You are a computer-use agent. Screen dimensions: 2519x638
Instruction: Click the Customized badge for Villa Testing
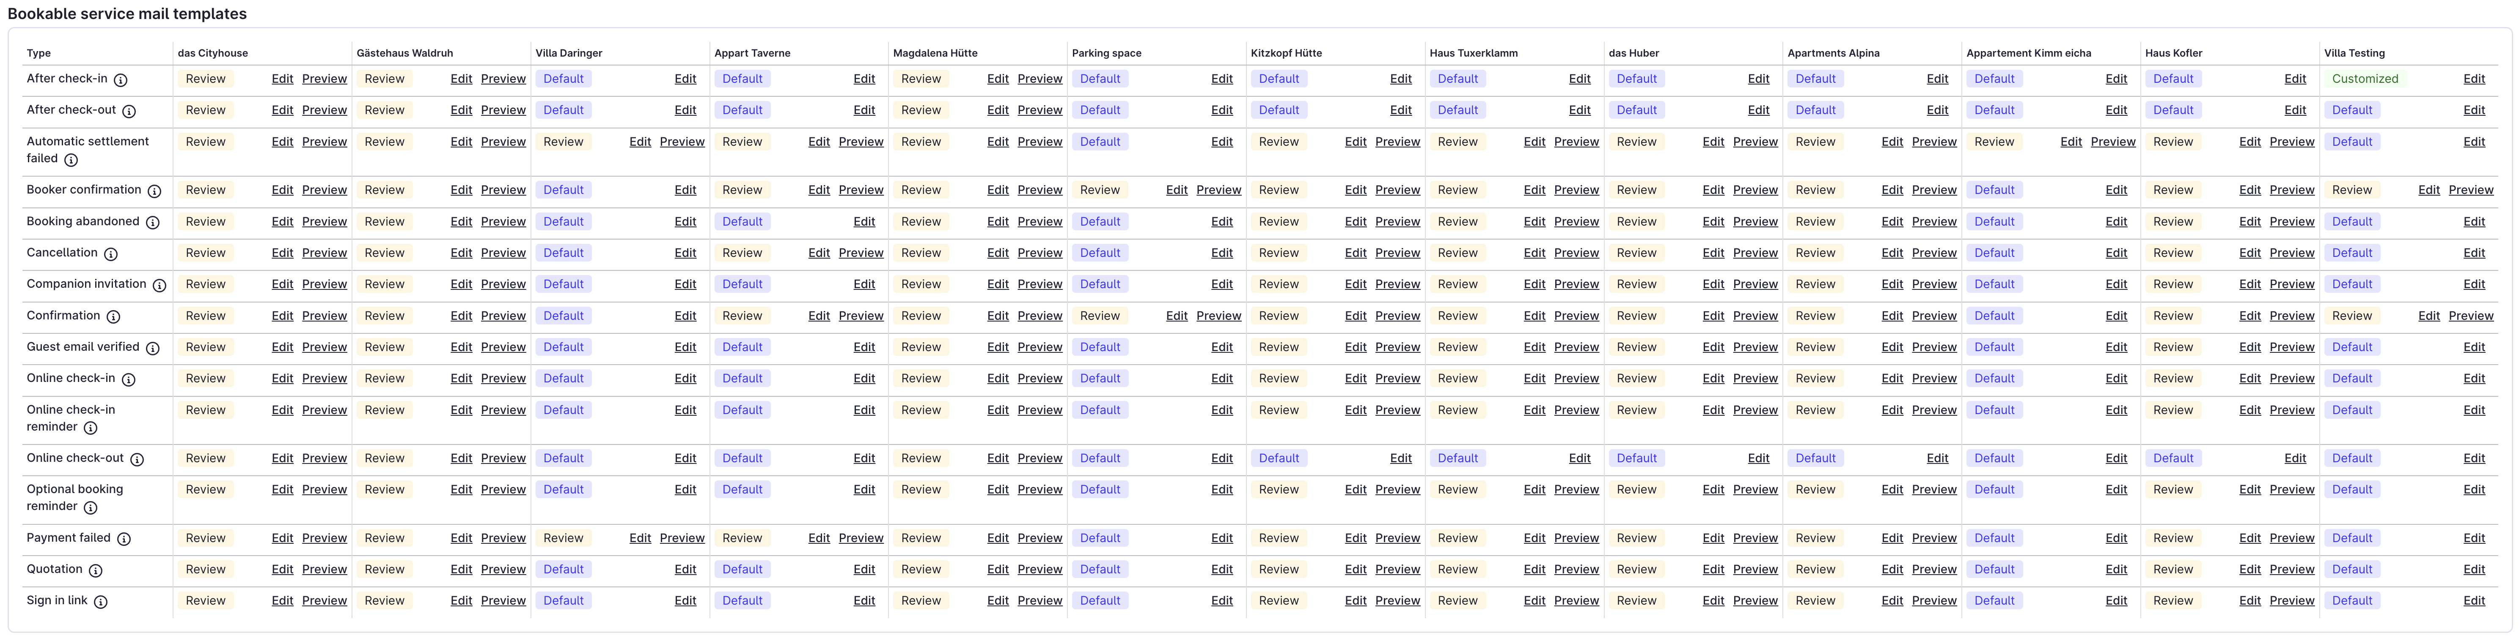pos(2365,79)
